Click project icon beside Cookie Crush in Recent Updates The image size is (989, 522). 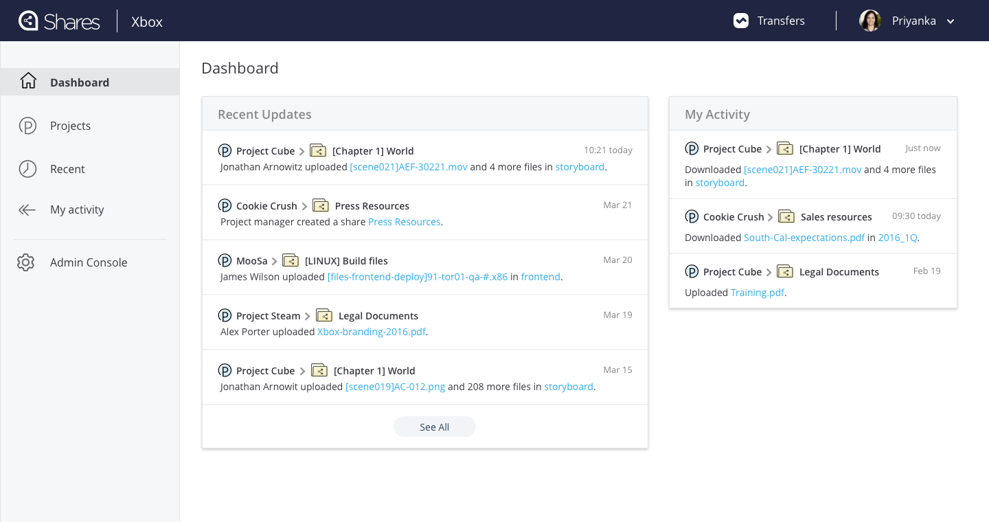[x=225, y=205]
